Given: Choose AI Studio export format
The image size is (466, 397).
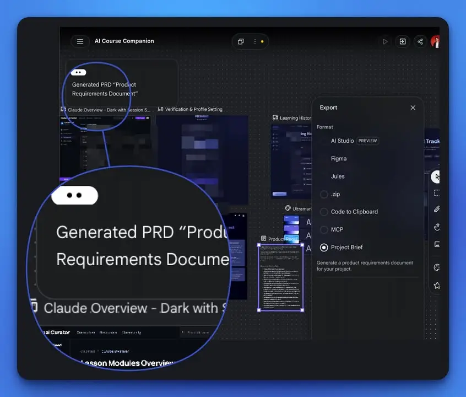Looking at the screenshot, I should click(343, 141).
